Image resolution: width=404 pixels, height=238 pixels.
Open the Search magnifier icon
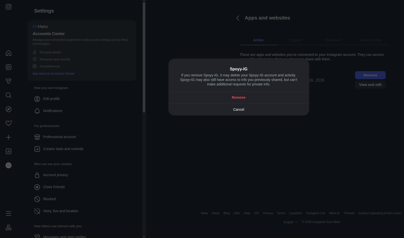(x=9, y=95)
